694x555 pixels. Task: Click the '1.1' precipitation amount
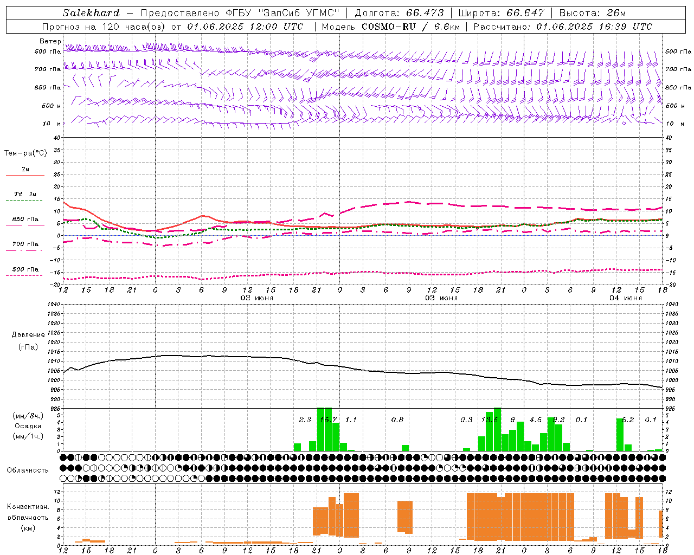click(351, 420)
